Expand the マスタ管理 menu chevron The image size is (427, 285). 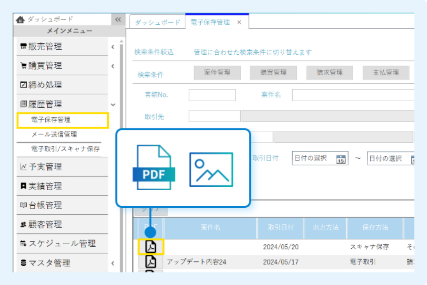click(x=113, y=263)
